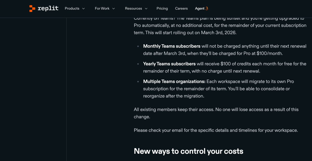Go to the Pricing page
Screen dimensions: 312x161
pos(162,8)
